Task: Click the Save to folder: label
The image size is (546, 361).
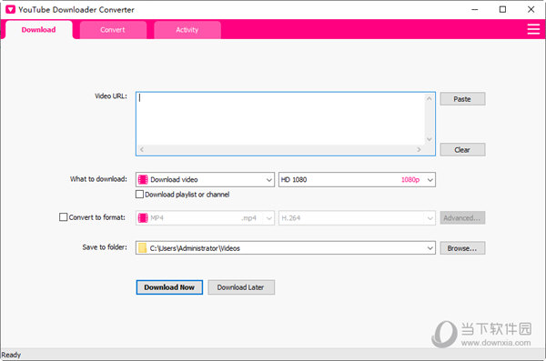Action: click(105, 247)
